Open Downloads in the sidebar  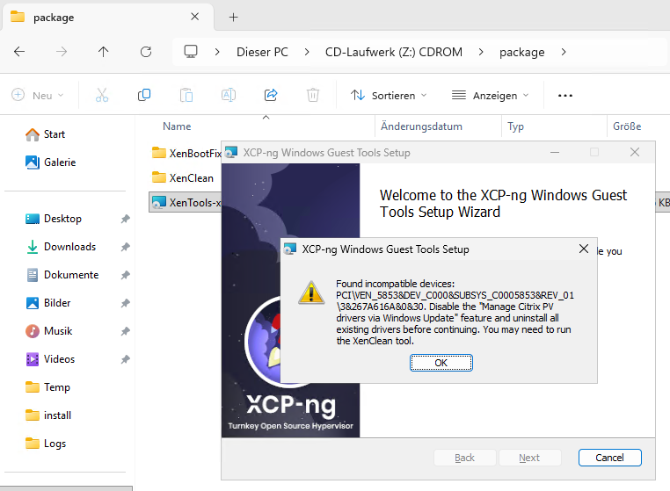pos(69,247)
